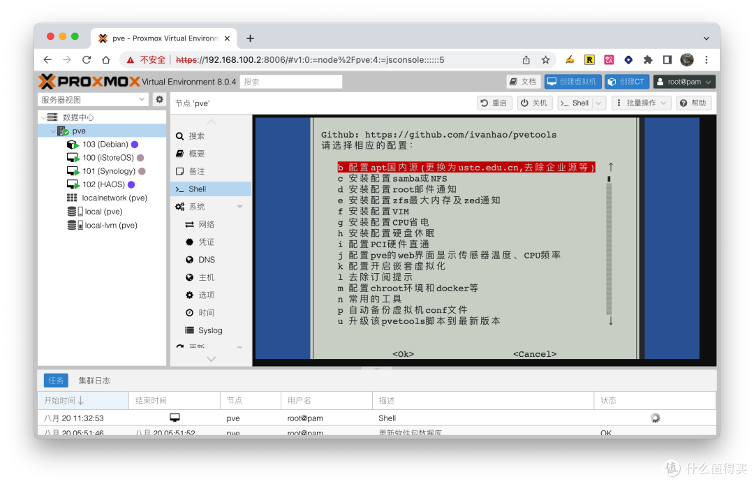The height and width of the screenshot is (484, 754).
Task: Sort tasks by 开始时间 column header
Action: tap(83, 400)
